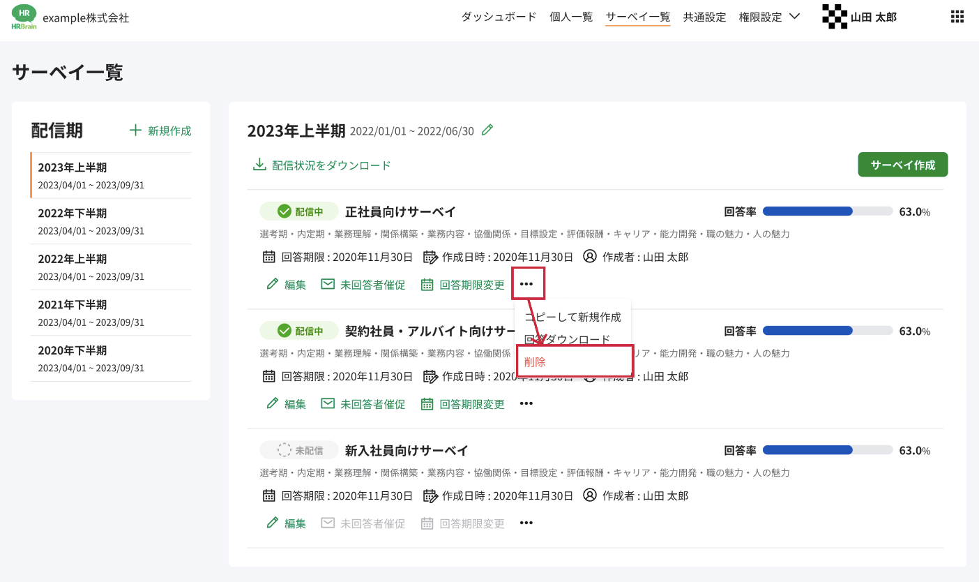Switch to the ダッシュボード navigation tab
979x582 pixels.
498,17
